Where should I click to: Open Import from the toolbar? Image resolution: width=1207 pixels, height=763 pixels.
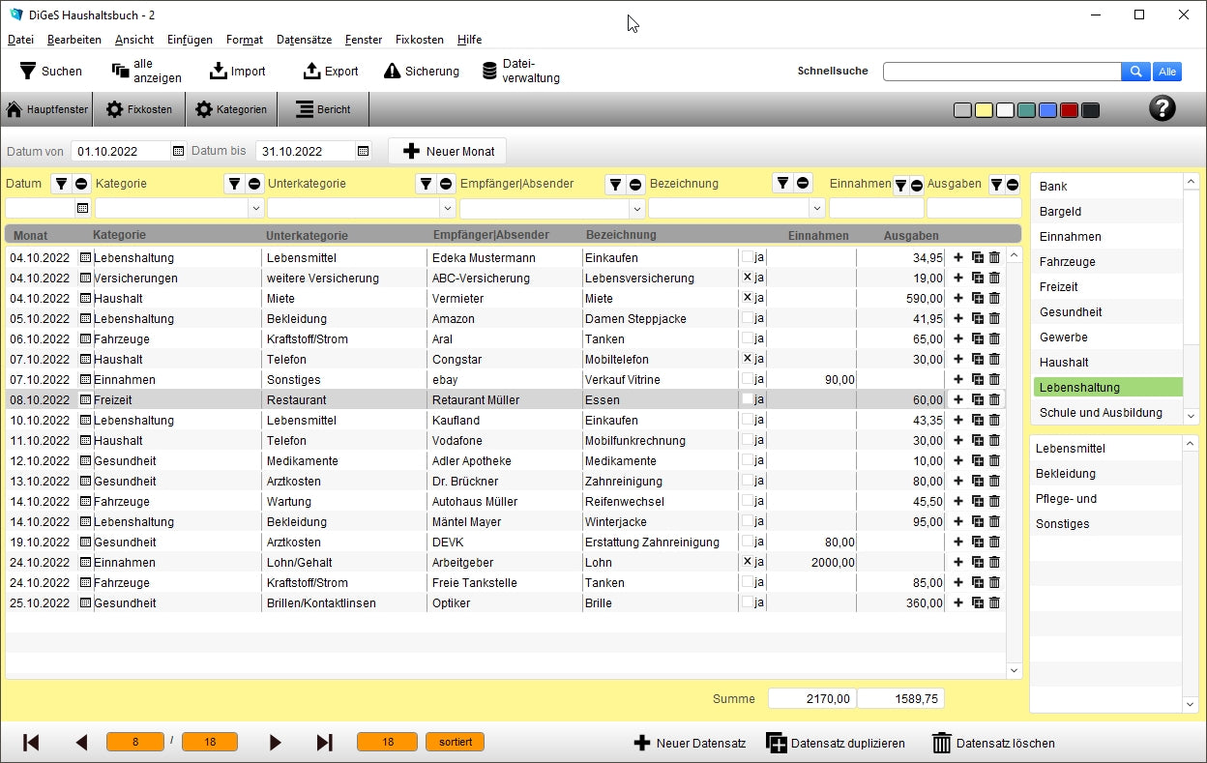(x=237, y=71)
